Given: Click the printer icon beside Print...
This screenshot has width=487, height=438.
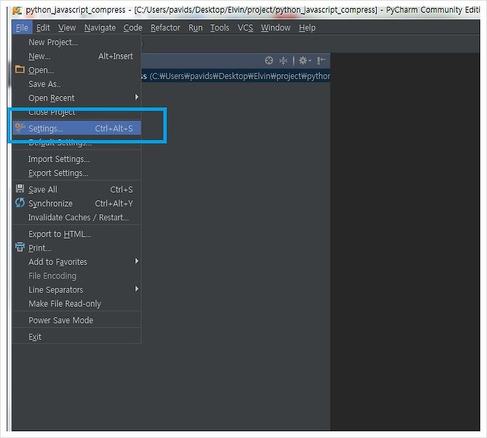Looking at the screenshot, I should coord(20,247).
